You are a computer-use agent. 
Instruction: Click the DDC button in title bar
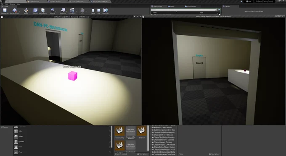(x=249, y=1)
